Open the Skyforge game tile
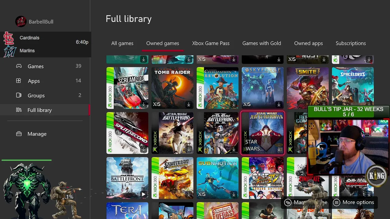Image resolution: width=390 pixels, height=219 pixels. (263, 88)
